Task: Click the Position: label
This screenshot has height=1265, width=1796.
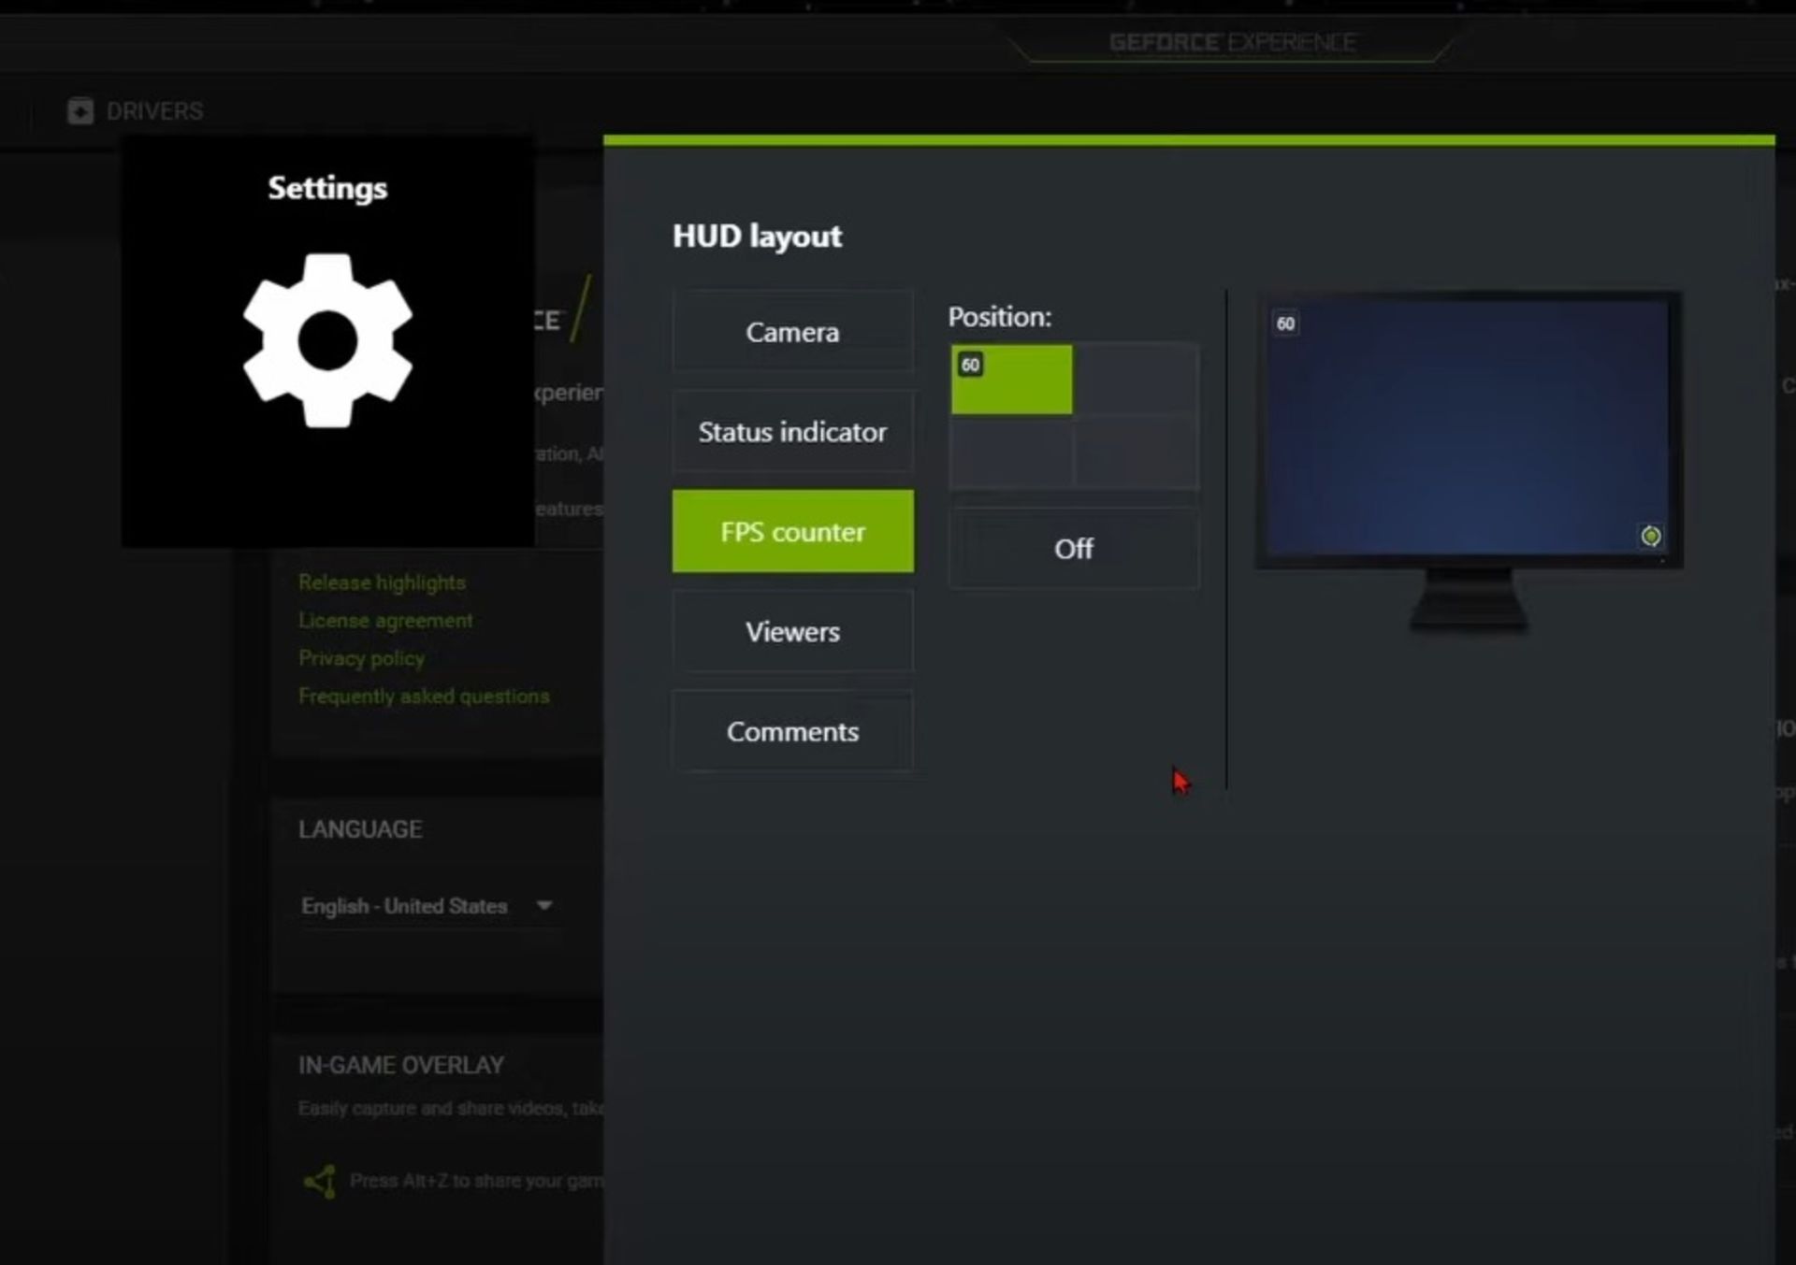Action: 1000,317
